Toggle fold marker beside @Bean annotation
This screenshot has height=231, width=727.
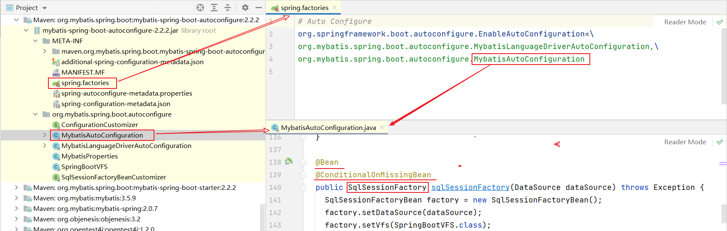click(x=303, y=162)
